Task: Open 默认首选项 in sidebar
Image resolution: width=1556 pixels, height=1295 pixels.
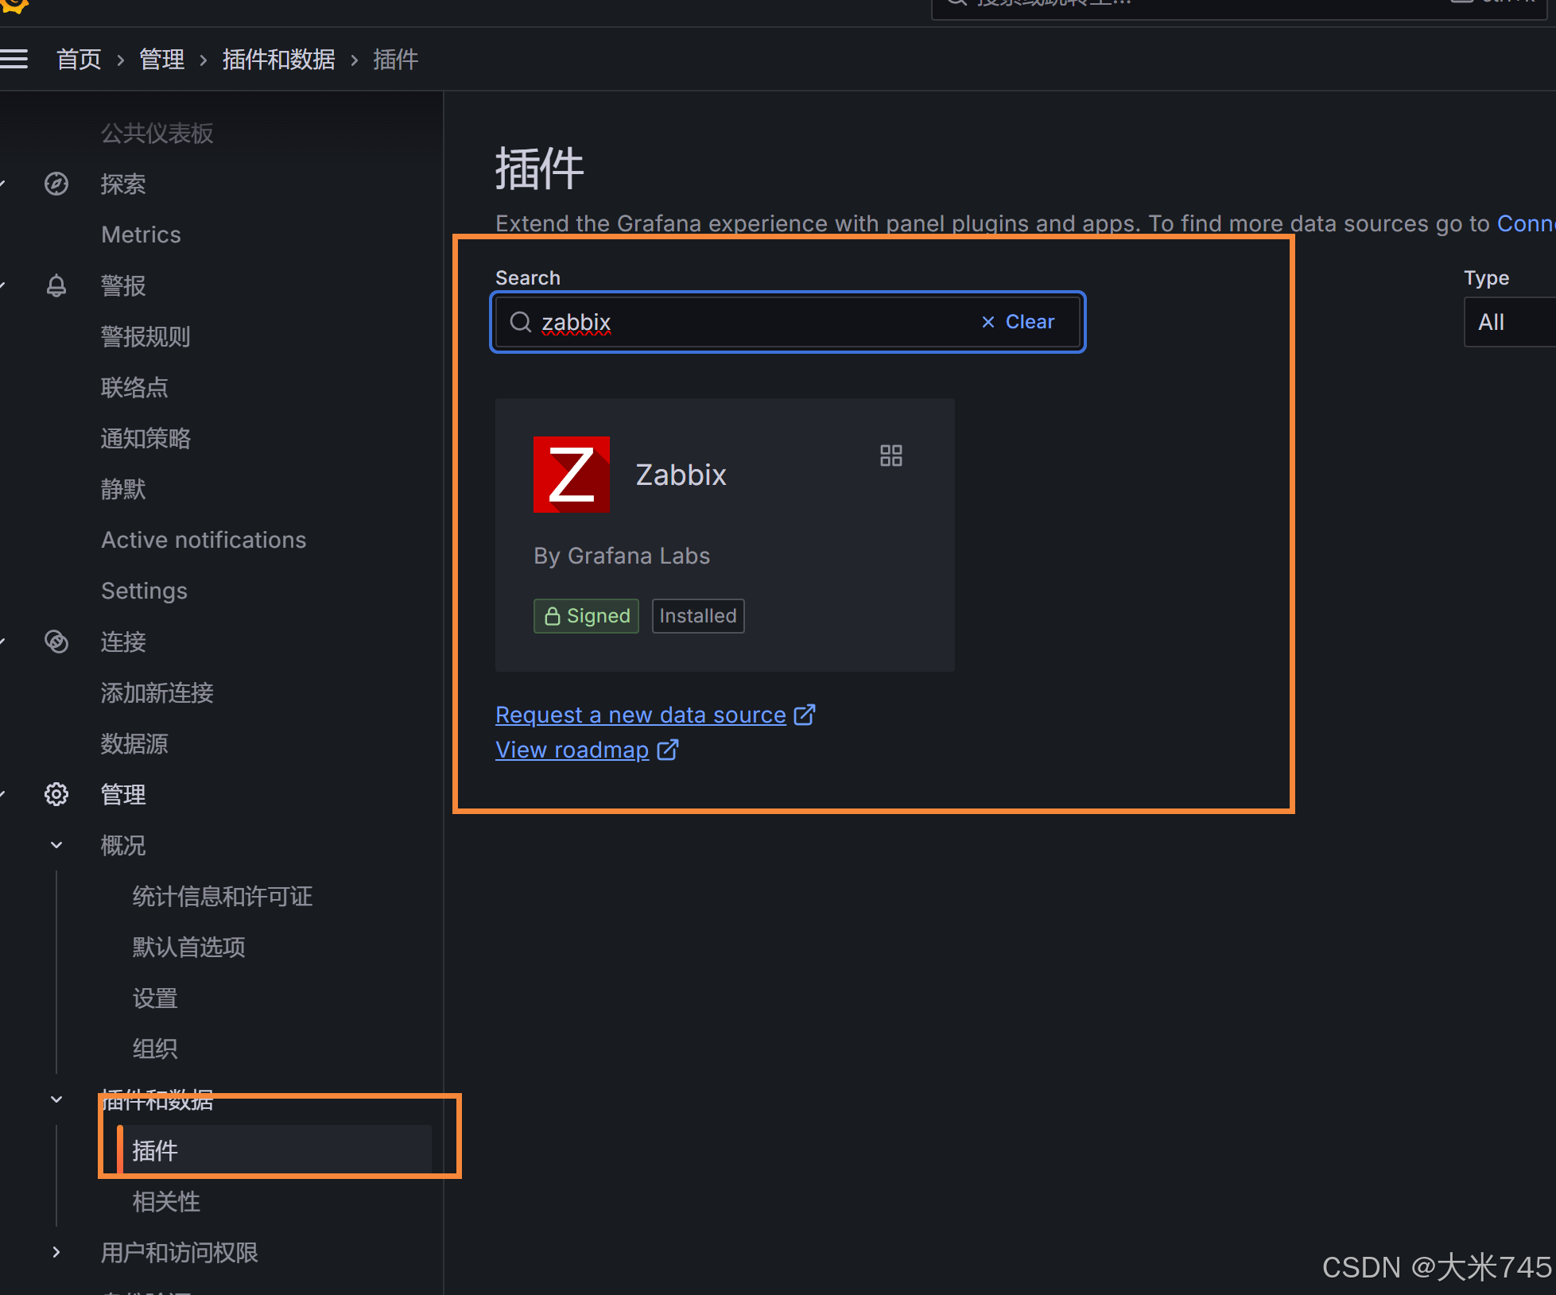Action: (189, 947)
